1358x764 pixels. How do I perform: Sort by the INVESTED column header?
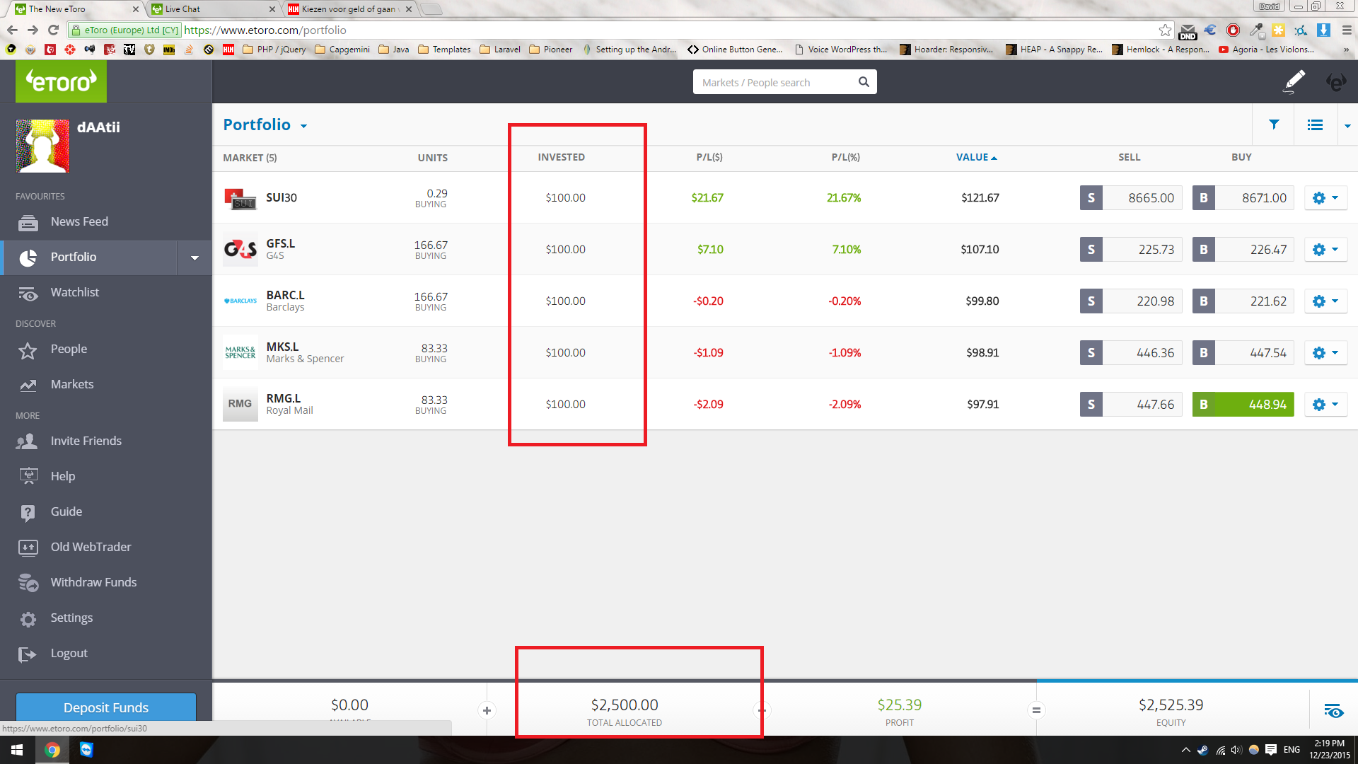coord(561,157)
